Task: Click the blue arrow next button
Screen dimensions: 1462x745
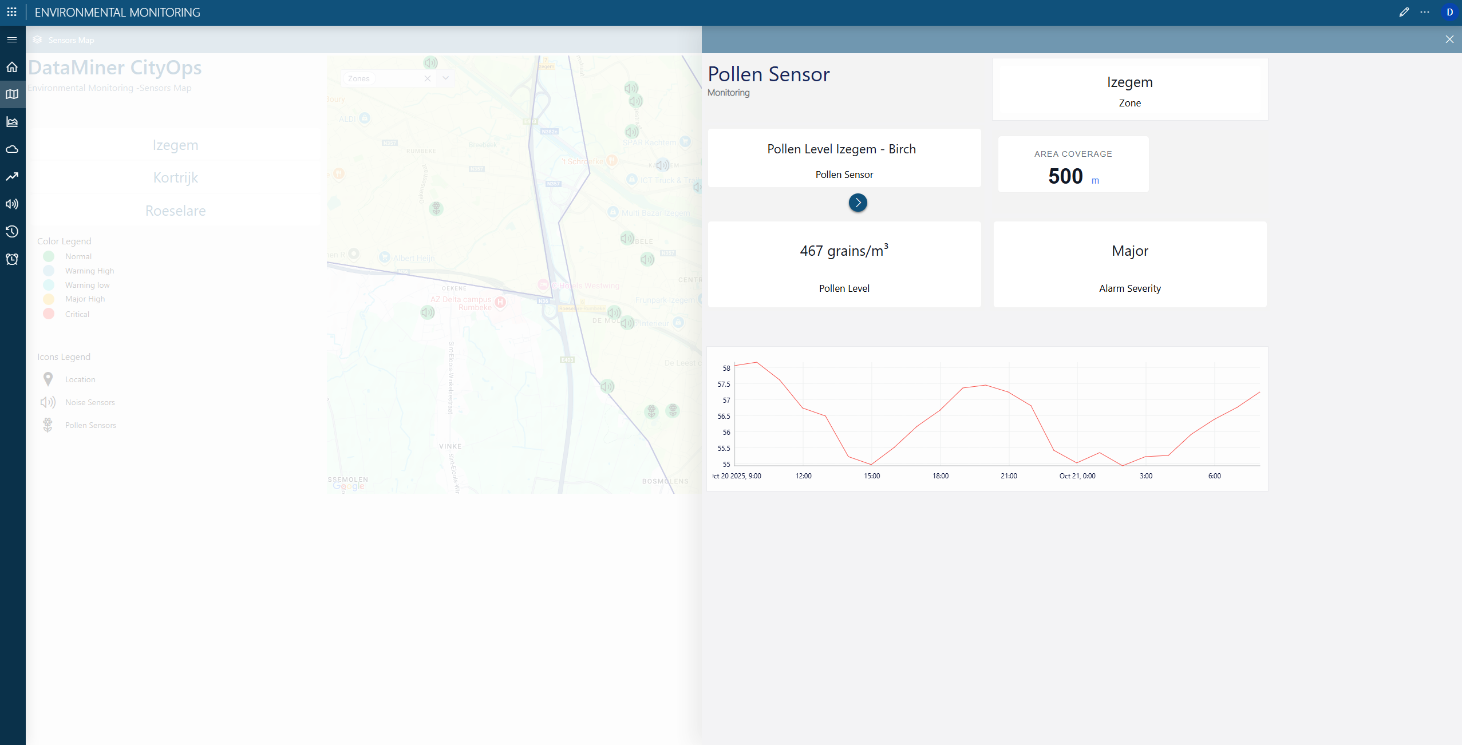Action: click(858, 203)
